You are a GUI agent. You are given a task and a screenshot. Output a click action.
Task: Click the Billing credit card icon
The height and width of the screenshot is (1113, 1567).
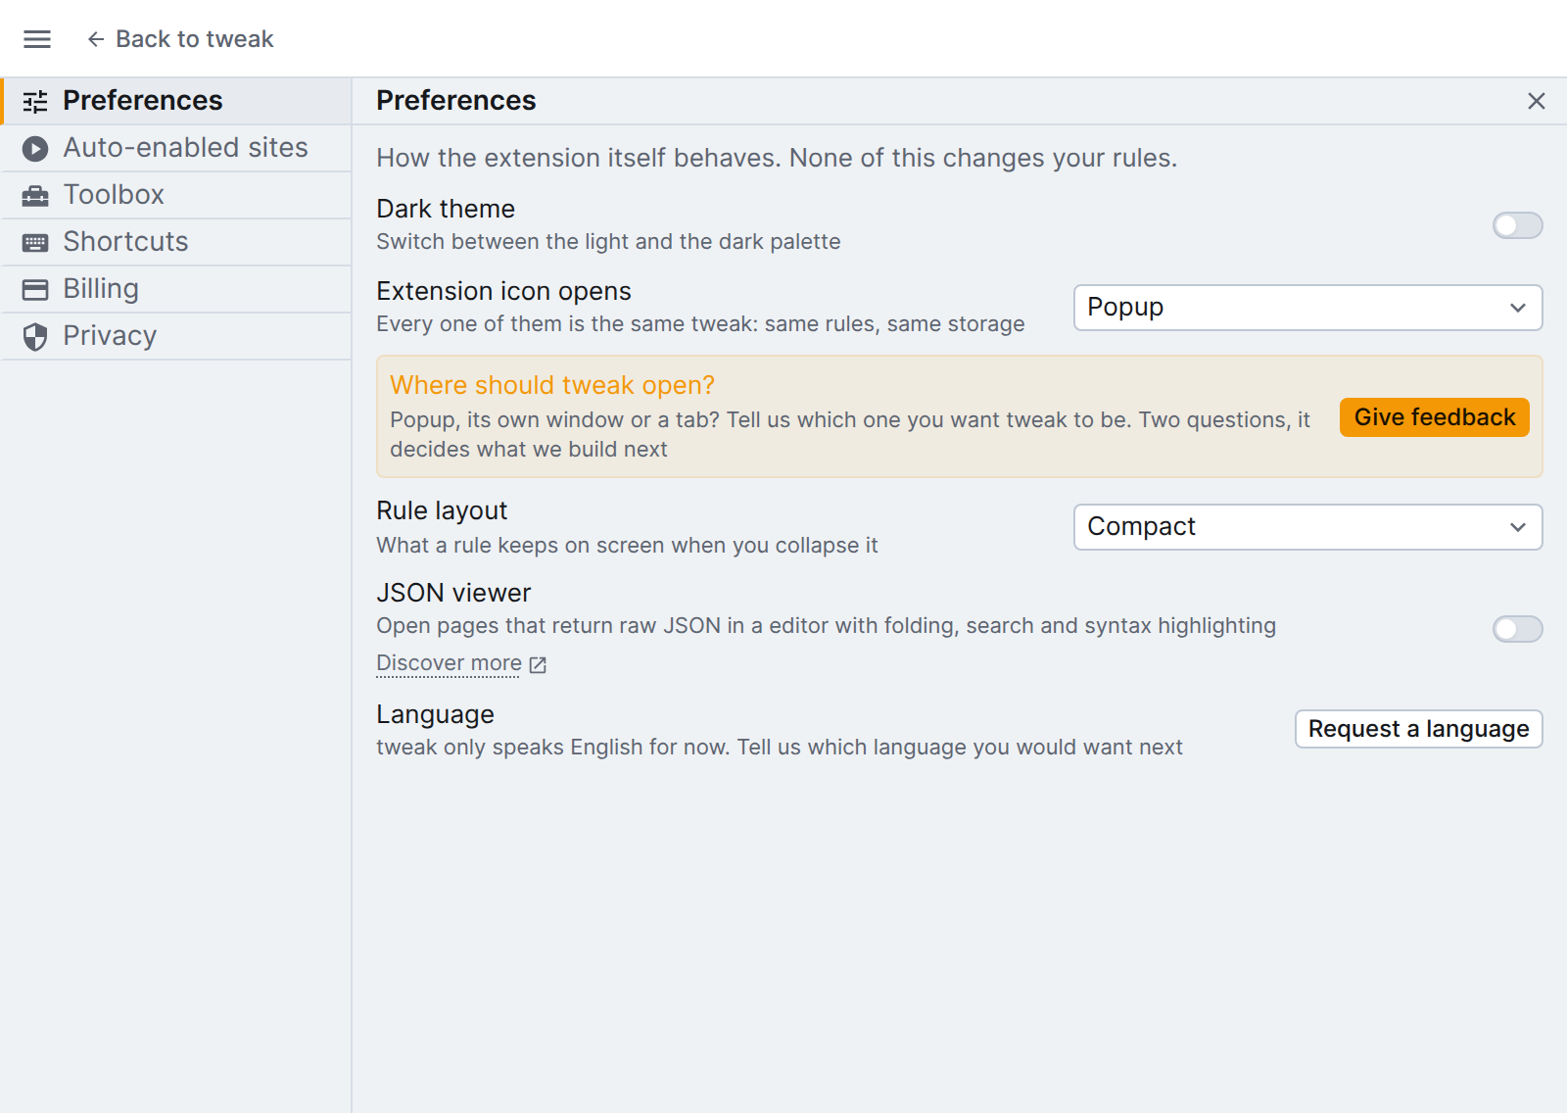tap(35, 290)
